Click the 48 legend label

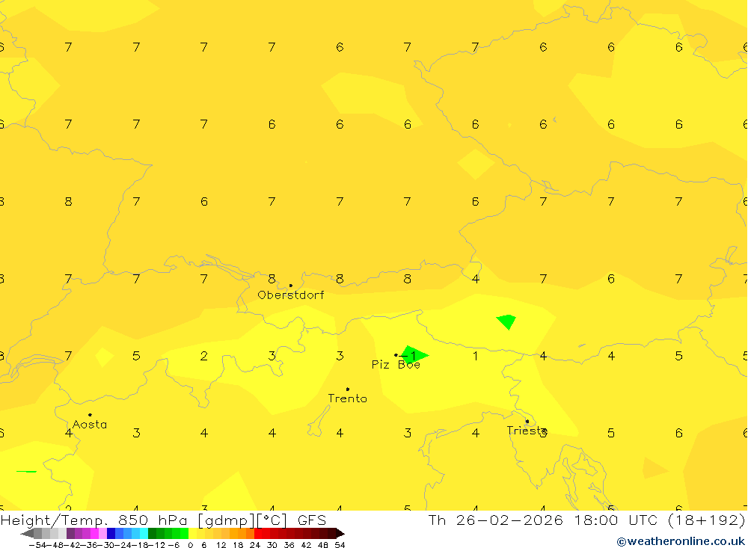coord(323,545)
